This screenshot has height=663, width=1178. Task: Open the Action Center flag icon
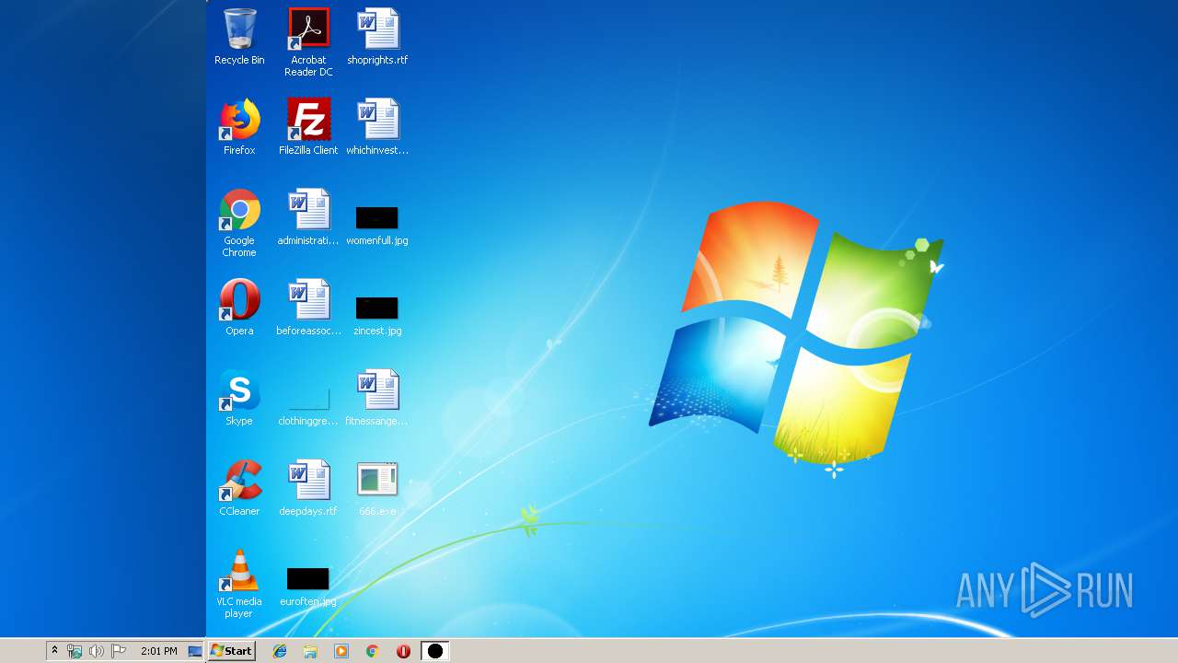tap(119, 651)
